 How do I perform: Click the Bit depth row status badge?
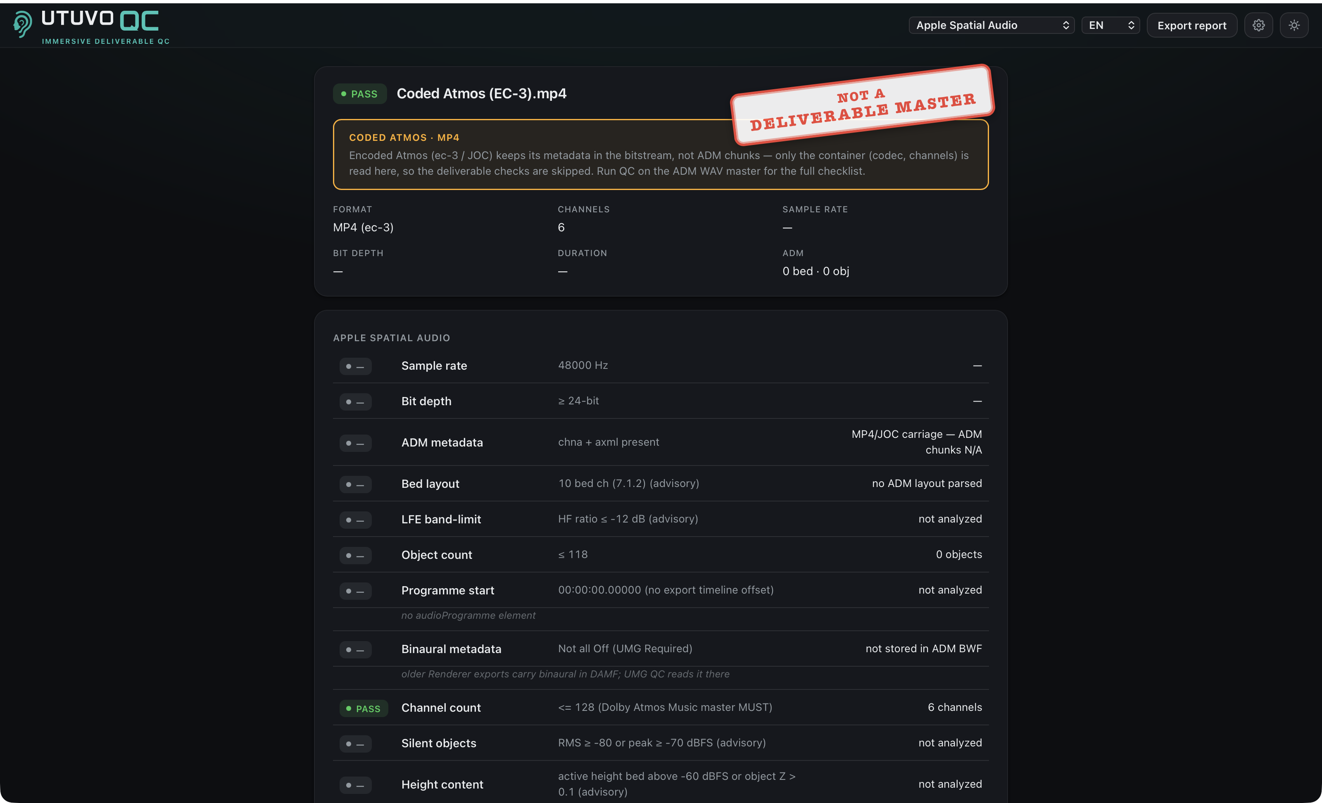click(x=355, y=402)
